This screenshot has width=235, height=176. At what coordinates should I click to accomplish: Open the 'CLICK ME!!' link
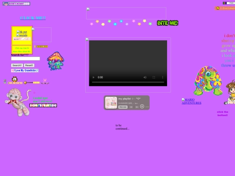click(x=33, y=18)
